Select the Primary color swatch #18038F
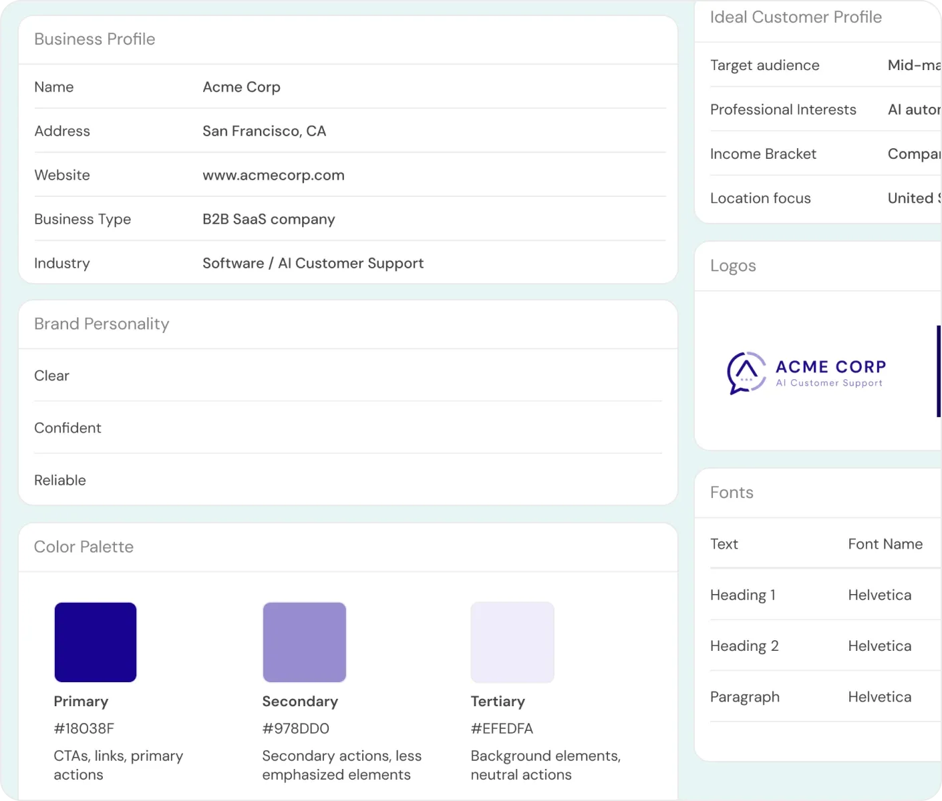Viewport: 942px width, 801px height. coord(96,642)
